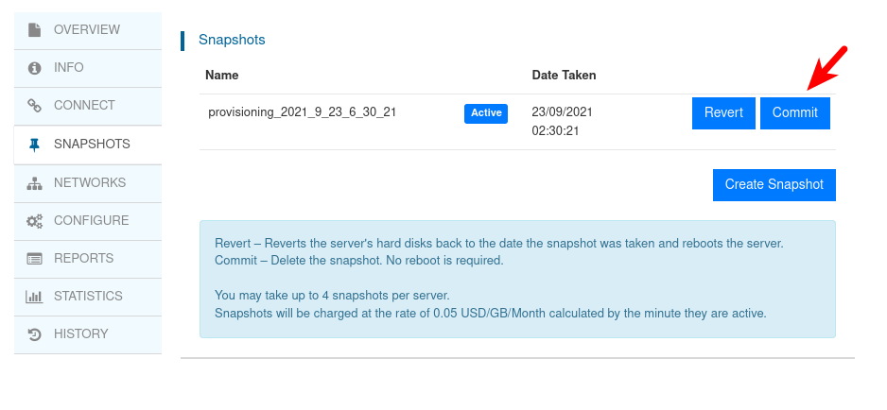Click the Overview file icon in sidebar
The height and width of the screenshot is (410, 887).
click(x=35, y=30)
